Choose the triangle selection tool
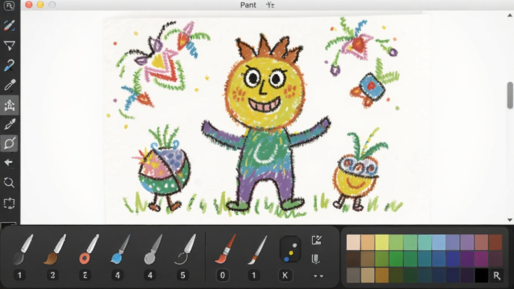Viewport: 514px width, 289px height. (x=9, y=46)
